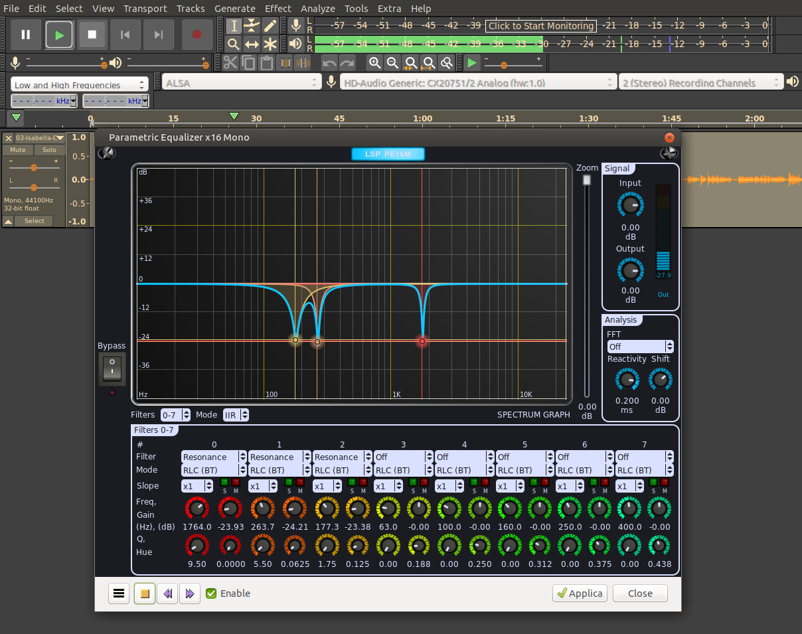
Task: Click the red Record button
Action: coord(197,35)
